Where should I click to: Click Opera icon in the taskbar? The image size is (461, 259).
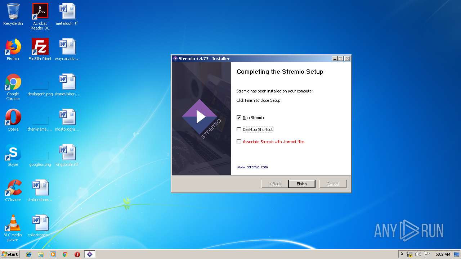click(77, 254)
